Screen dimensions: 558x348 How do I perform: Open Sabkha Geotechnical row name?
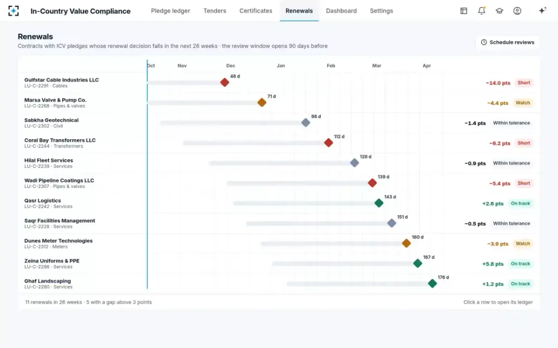pos(52,120)
